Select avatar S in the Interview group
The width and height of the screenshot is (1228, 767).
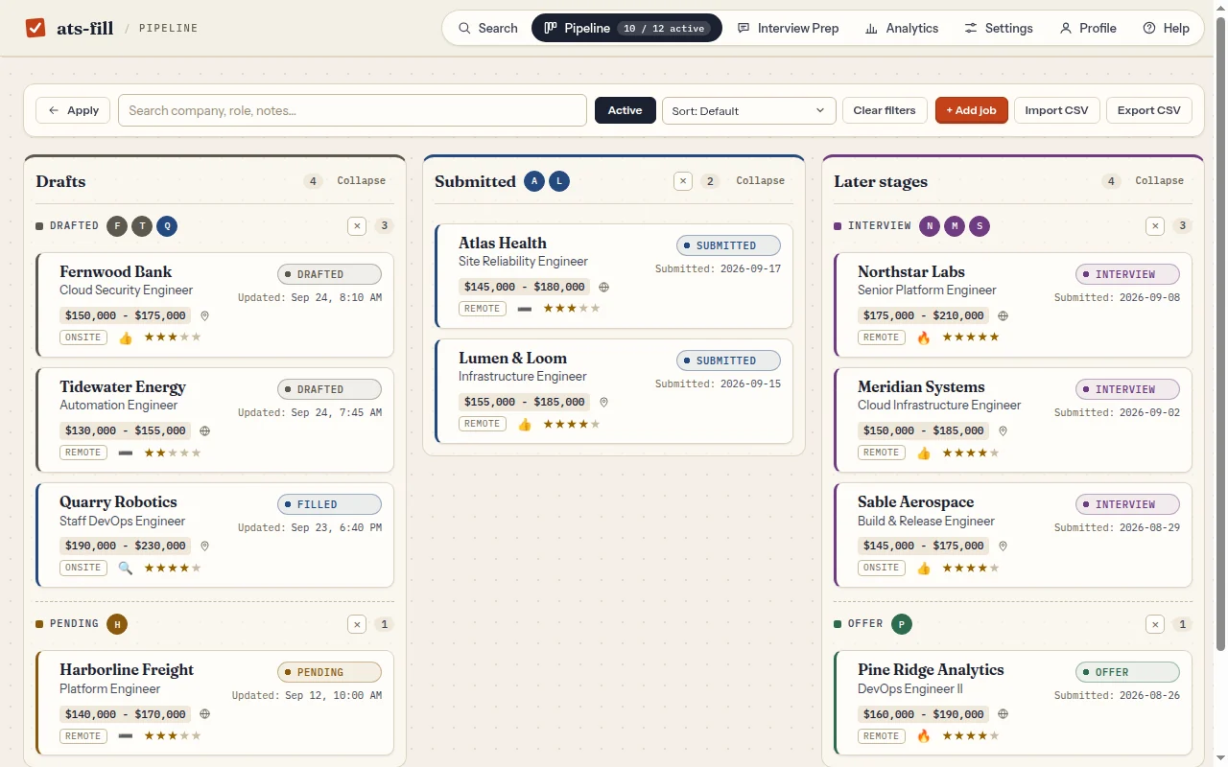point(980,226)
